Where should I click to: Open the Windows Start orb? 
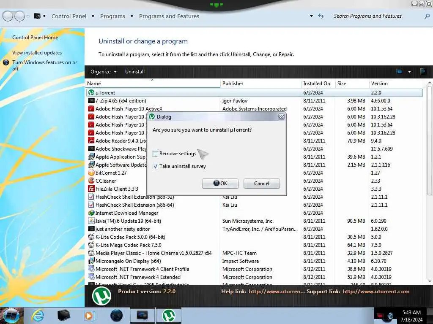(x=11, y=316)
